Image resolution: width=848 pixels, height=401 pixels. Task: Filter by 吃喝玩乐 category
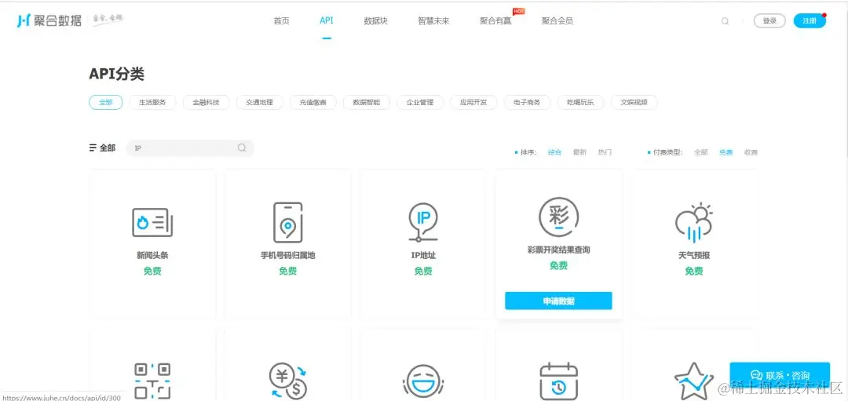point(581,102)
